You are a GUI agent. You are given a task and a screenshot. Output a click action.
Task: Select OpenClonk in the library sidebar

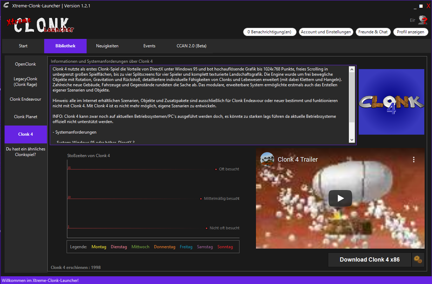(26, 64)
